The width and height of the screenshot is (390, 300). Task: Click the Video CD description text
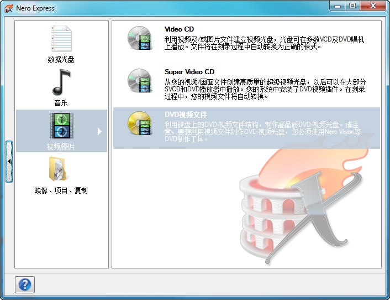pos(264,43)
